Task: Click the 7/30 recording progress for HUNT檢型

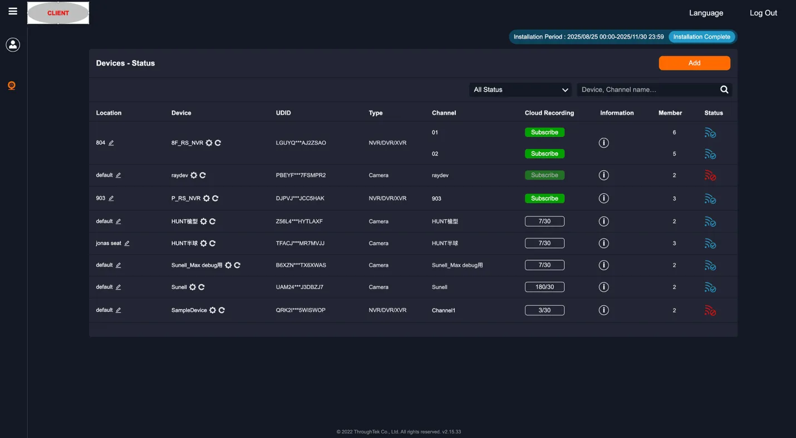Action: 544,221
